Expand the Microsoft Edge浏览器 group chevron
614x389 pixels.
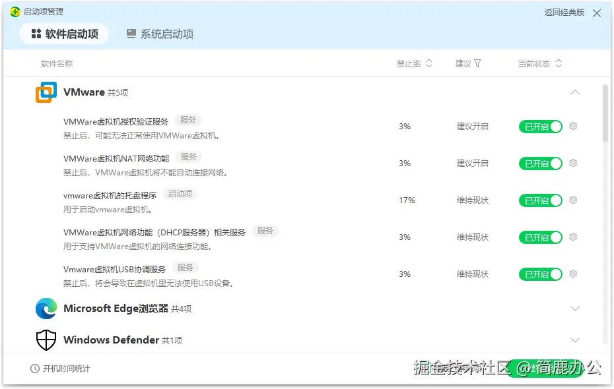tap(575, 309)
